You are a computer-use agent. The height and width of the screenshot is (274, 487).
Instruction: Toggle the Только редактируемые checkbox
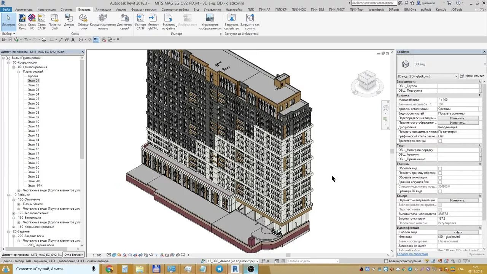[x=386, y=261]
